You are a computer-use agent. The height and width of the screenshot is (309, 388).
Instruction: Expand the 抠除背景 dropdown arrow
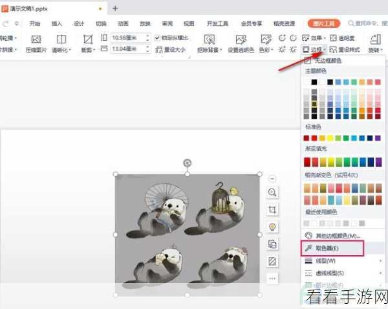pos(221,50)
